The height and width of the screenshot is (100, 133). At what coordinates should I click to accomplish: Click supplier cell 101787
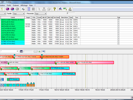[x=28, y=26]
